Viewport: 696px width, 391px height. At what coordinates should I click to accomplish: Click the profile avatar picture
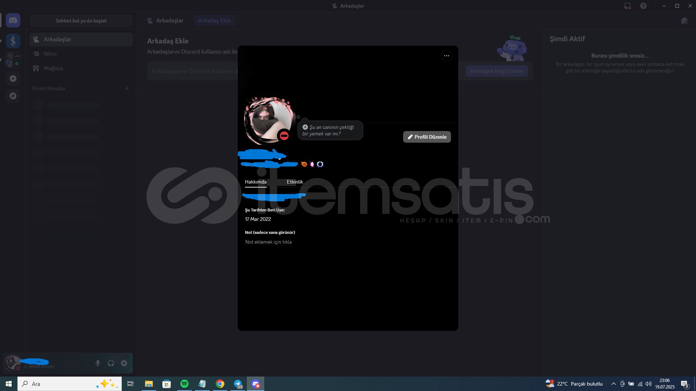pyautogui.click(x=269, y=120)
